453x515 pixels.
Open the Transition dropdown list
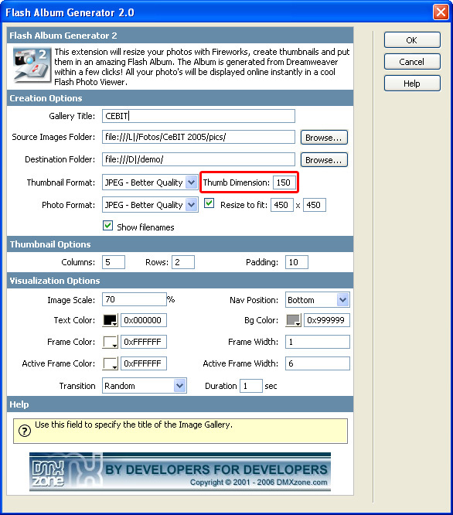(179, 386)
